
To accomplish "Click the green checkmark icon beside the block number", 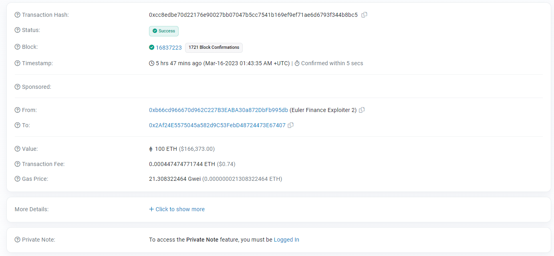I will 151,47.
